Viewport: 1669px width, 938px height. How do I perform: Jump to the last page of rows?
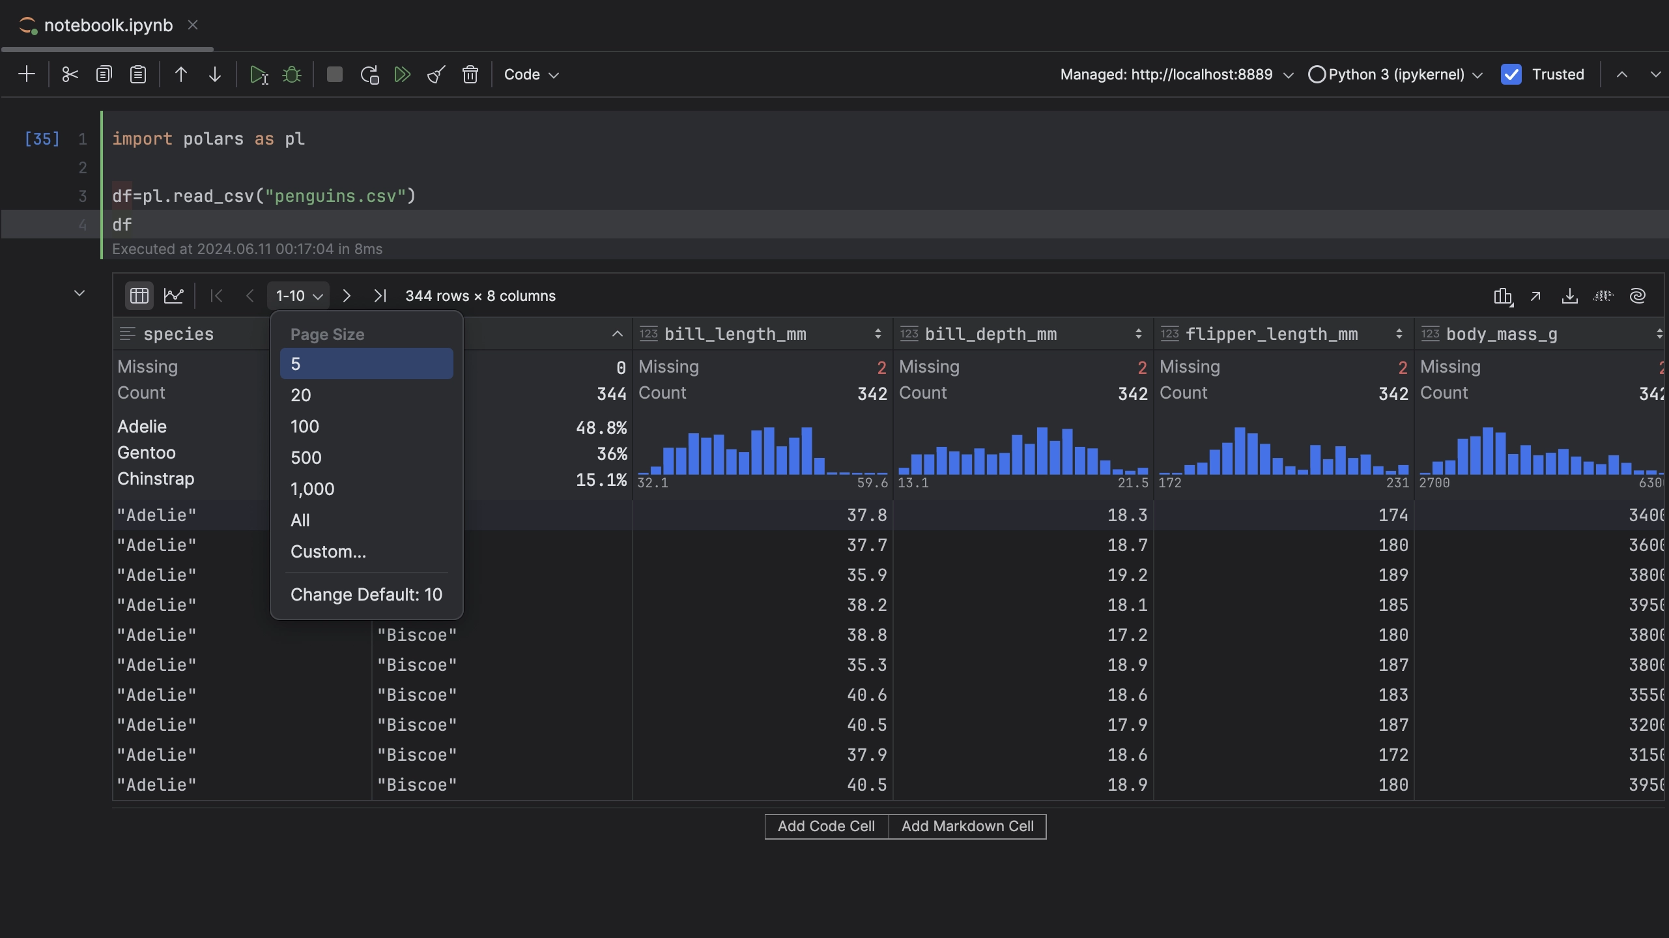380,296
